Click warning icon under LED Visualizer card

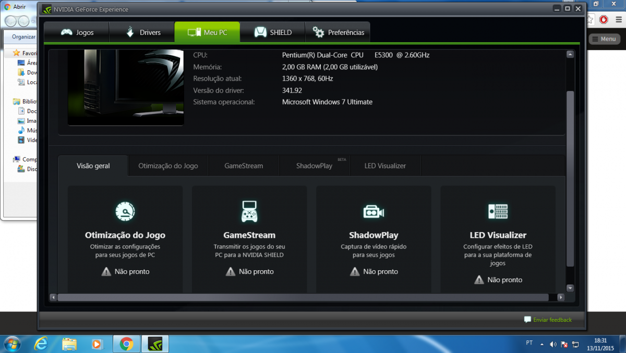(478, 280)
